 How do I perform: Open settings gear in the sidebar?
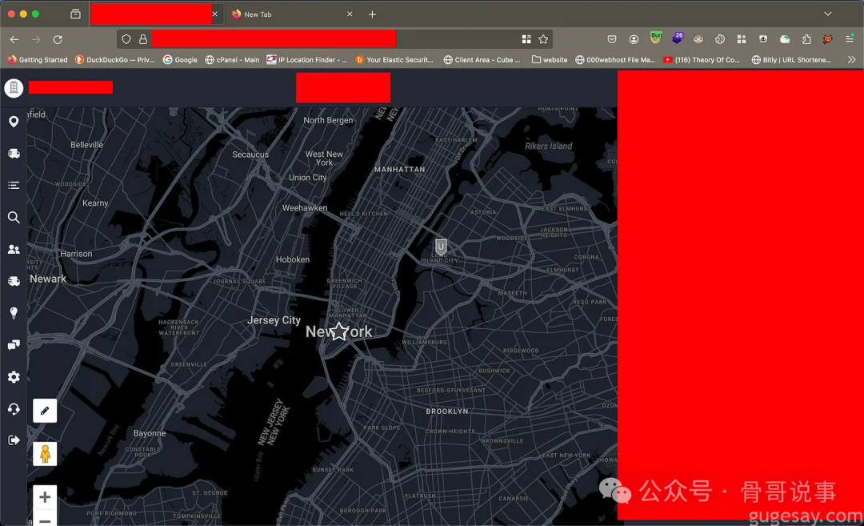(14, 376)
